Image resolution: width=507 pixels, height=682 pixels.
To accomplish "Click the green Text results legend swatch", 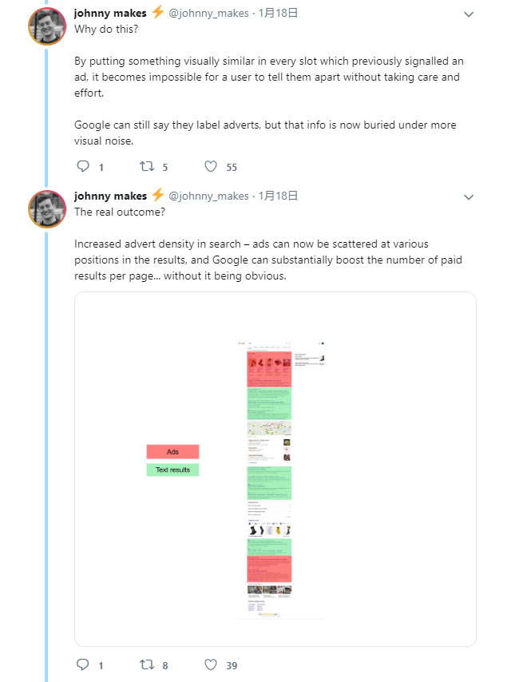I will (x=172, y=470).
